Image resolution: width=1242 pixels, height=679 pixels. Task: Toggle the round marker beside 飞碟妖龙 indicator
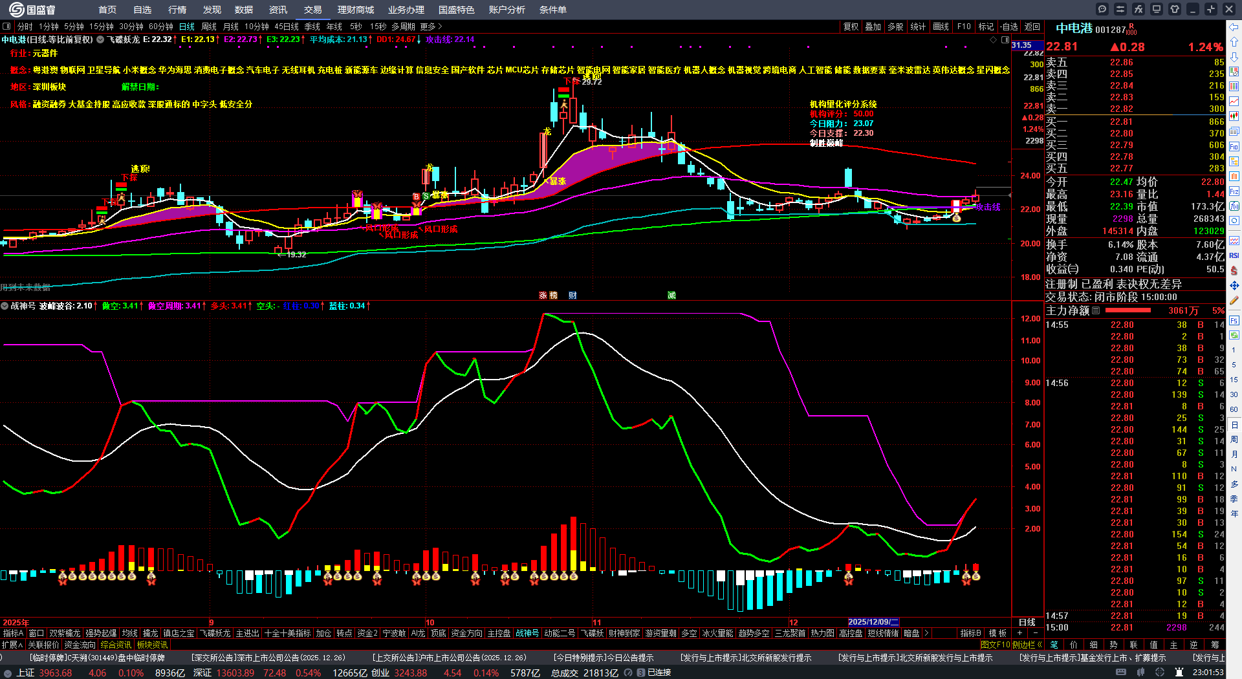pos(100,40)
